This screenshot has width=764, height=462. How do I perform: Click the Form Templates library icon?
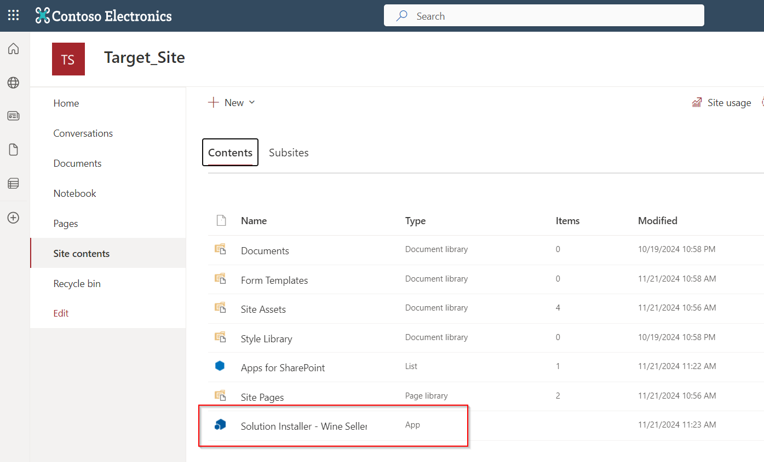[220, 279]
